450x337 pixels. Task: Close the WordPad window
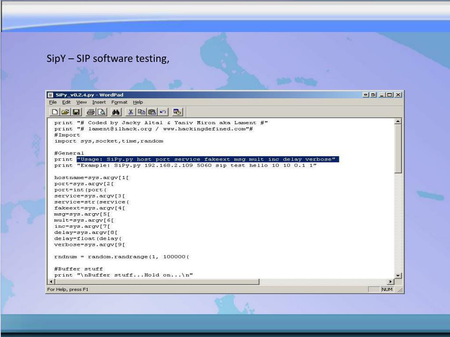click(x=398, y=95)
